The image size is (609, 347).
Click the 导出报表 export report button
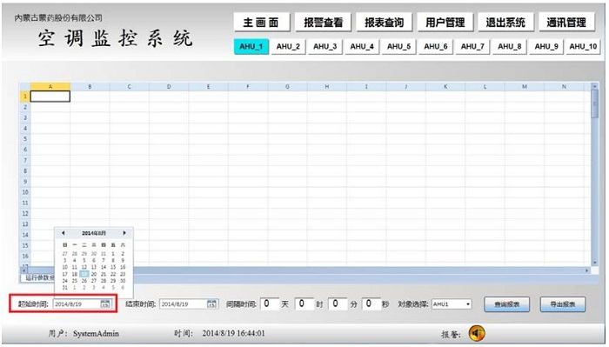(x=563, y=304)
